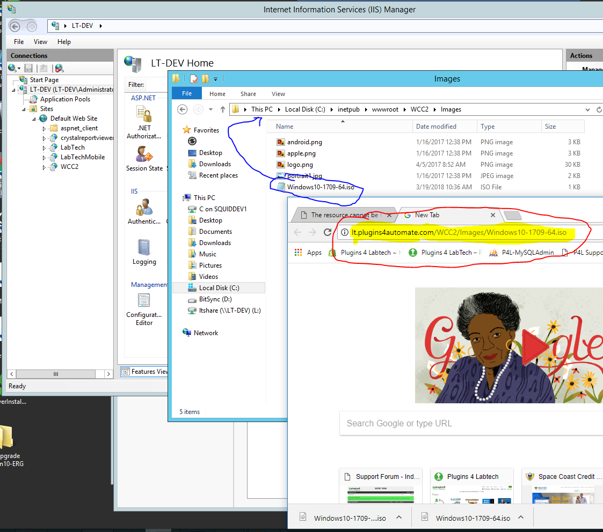
Task: Click the Explorer up-directory arrow
Action: (x=222, y=109)
